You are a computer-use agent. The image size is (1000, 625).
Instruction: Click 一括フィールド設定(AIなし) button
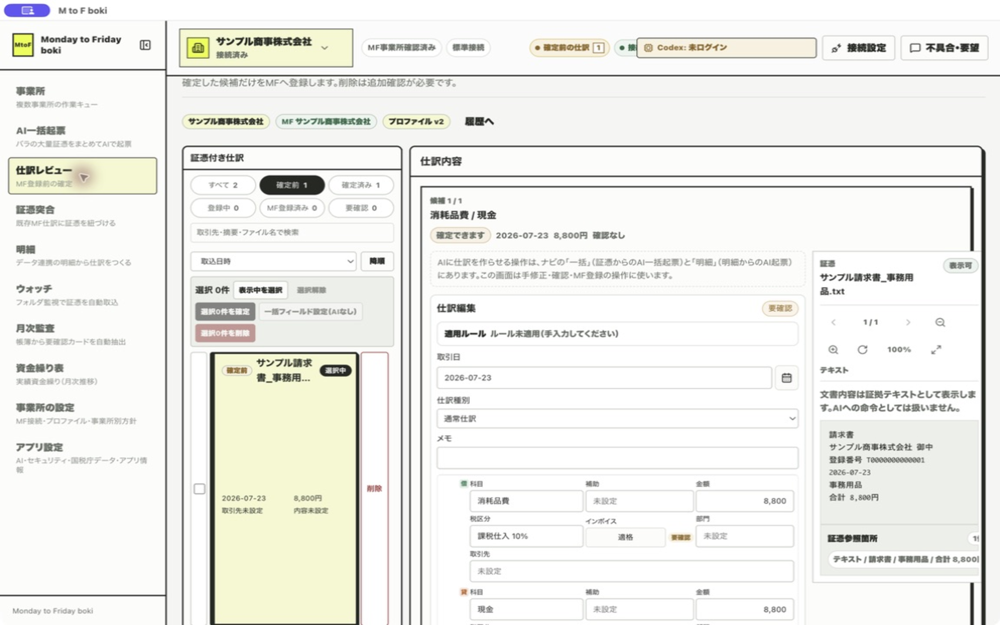click(310, 311)
